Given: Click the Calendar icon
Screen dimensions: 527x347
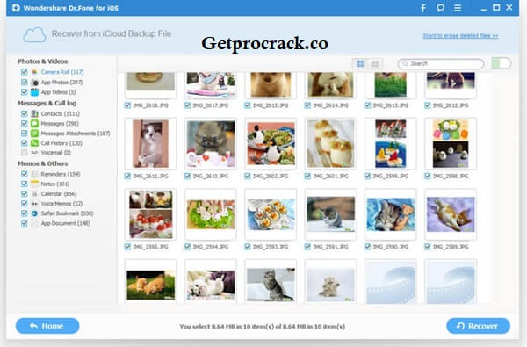Looking at the screenshot, I should [x=34, y=193].
